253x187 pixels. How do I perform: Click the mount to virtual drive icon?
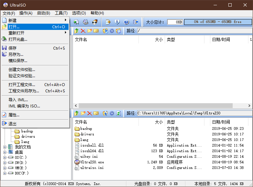click(x=86, y=22)
